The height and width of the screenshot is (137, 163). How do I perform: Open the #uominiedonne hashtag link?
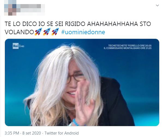tap(83, 32)
